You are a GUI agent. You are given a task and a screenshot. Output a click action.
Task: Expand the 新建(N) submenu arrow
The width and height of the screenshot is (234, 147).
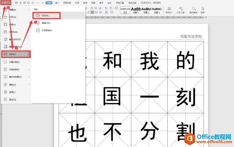click(29, 10)
